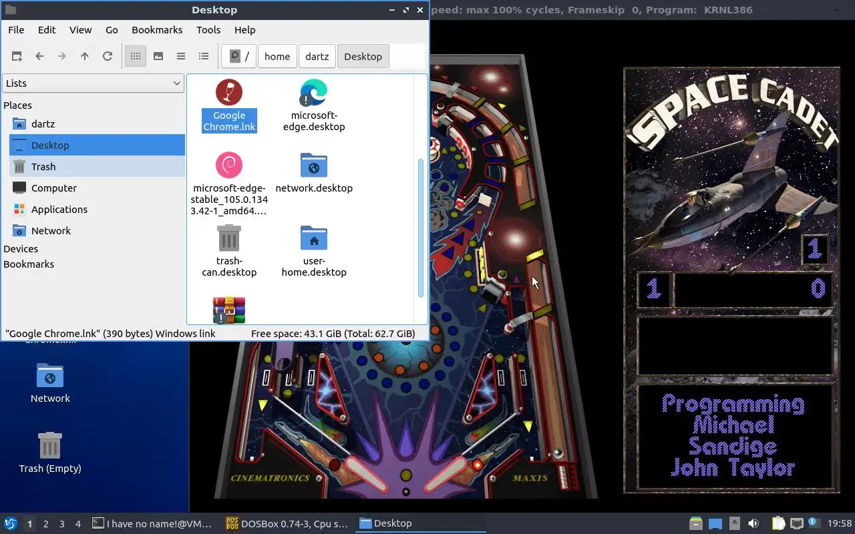Image resolution: width=855 pixels, height=534 pixels.
Task: Click the 'Google Chrome.lnk (390 bytes)' status text
Action: pyautogui.click(x=110, y=334)
